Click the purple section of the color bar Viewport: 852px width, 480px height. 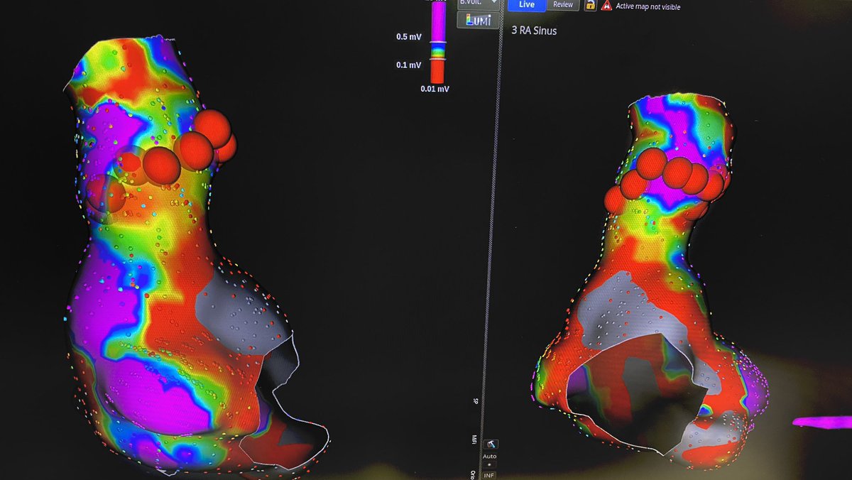(x=437, y=21)
